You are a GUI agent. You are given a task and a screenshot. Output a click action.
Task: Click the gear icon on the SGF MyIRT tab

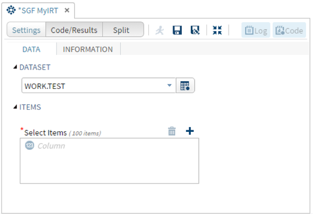pyautogui.click(x=10, y=10)
